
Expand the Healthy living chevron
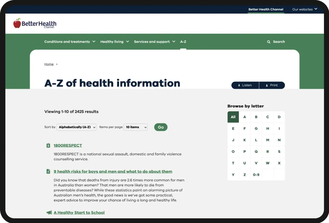(128, 41)
